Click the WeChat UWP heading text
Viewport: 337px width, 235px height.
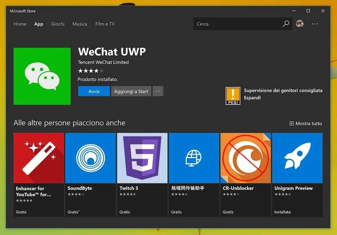[x=112, y=52]
